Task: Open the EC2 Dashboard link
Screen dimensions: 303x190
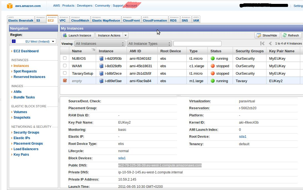Action: [26, 51]
